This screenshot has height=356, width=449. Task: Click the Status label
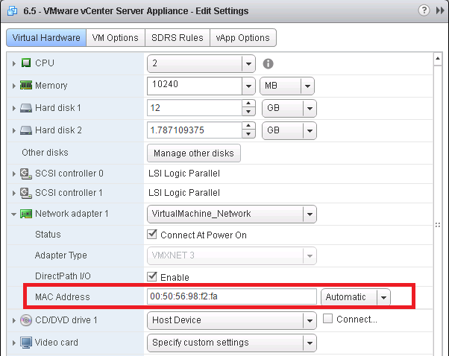pyautogui.click(x=48, y=235)
